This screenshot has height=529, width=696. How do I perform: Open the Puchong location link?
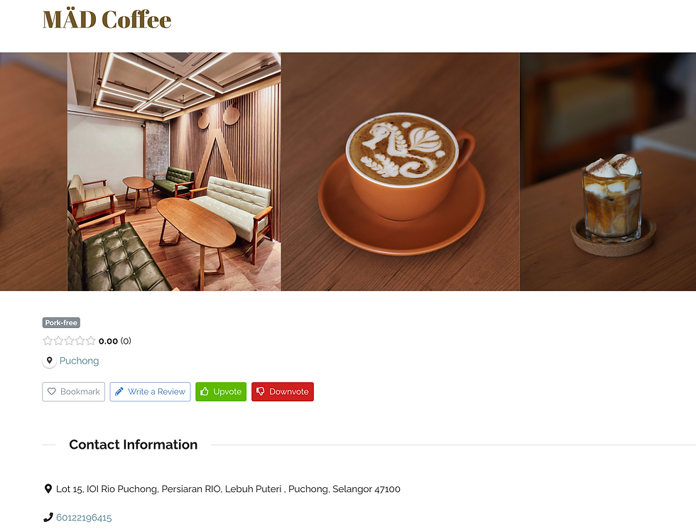point(79,361)
